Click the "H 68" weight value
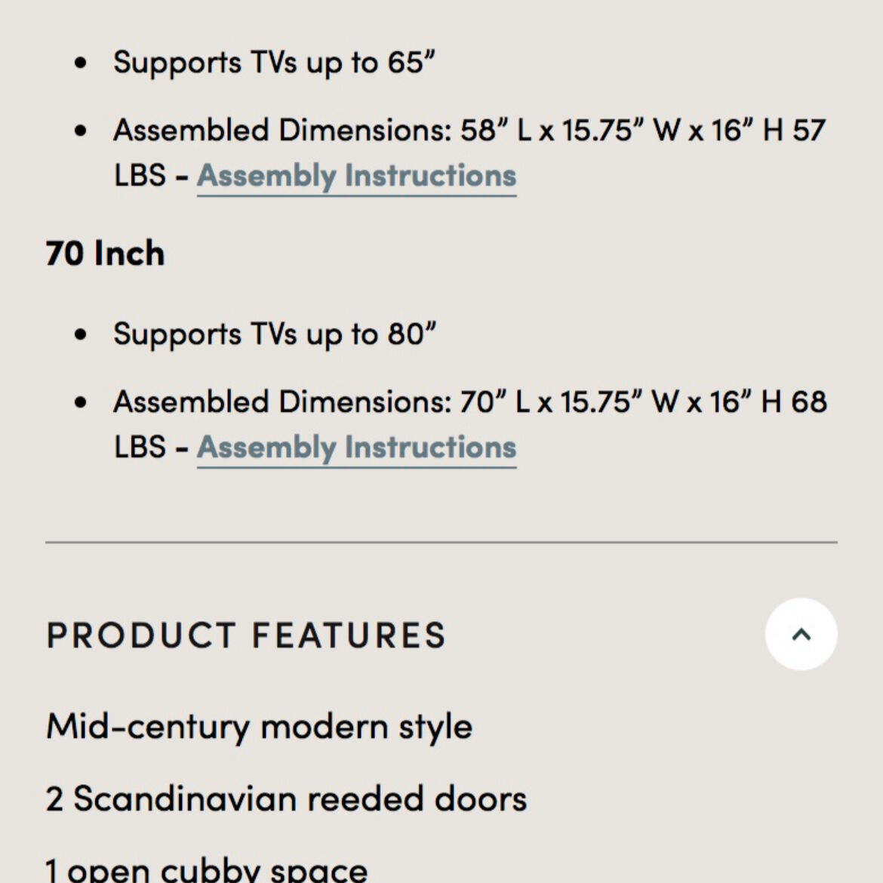Screen dimensions: 883x883 click(x=794, y=402)
